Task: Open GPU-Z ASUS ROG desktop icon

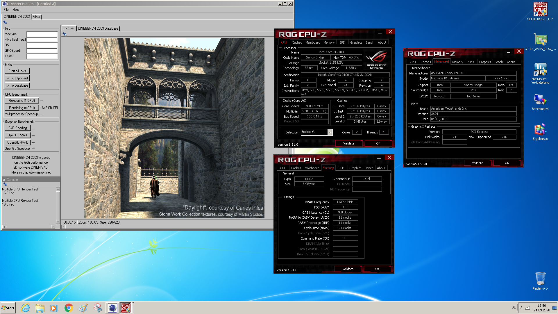Action: click(540, 42)
